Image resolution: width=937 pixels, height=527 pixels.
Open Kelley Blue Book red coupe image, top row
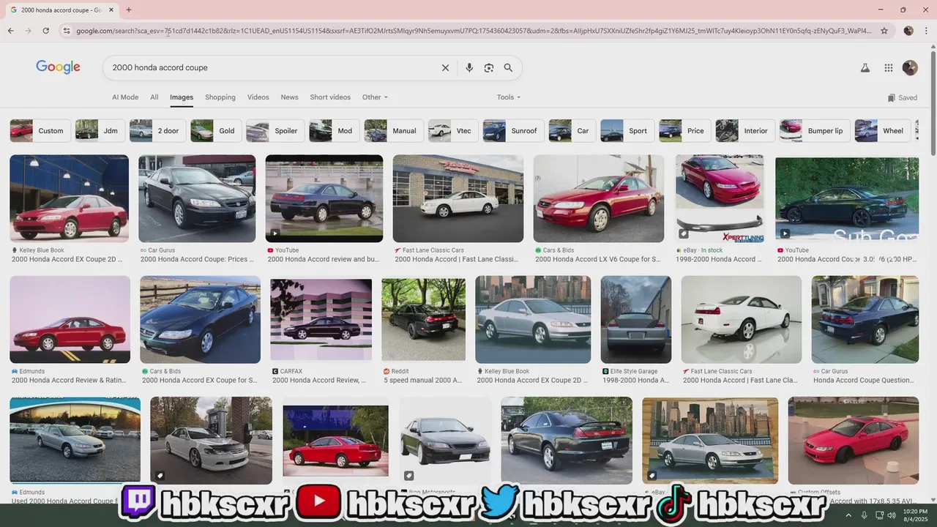pos(69,198)
